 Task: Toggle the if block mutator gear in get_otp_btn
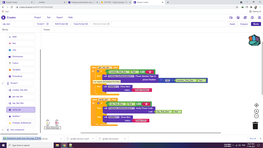pos(98,71)
